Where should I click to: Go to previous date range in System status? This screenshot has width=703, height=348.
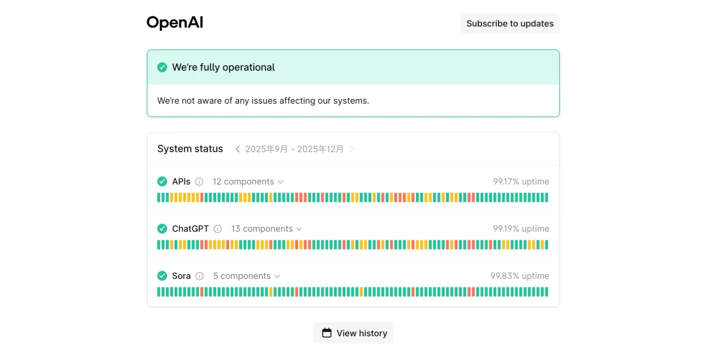tap(237, 149)
